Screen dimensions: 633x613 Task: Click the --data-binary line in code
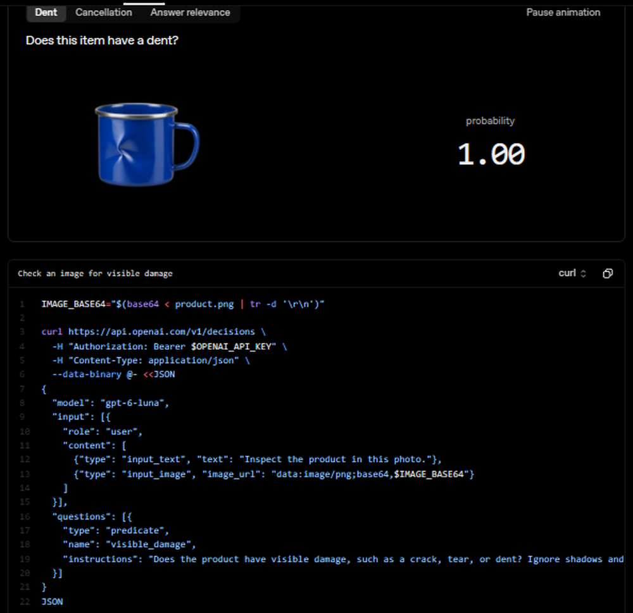tap(113, 374)
